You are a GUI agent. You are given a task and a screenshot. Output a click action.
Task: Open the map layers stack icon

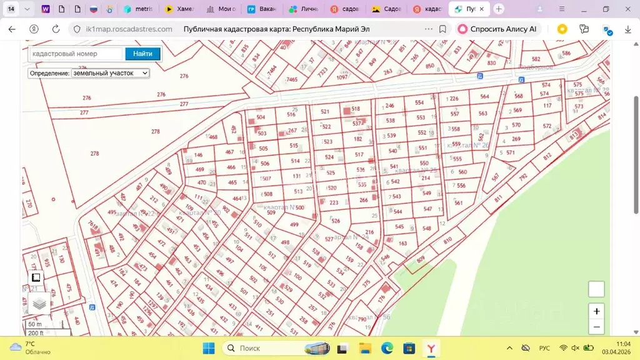pyautogui.click(x=39, y=304)
